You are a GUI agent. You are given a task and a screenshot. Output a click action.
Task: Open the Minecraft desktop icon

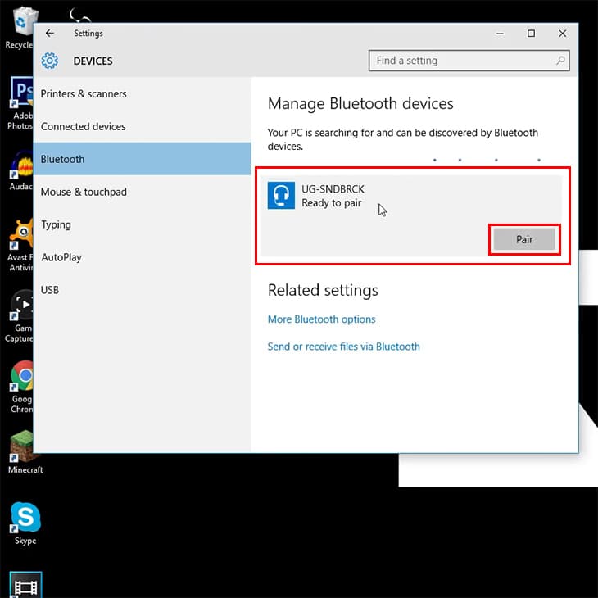click(22, 452)
